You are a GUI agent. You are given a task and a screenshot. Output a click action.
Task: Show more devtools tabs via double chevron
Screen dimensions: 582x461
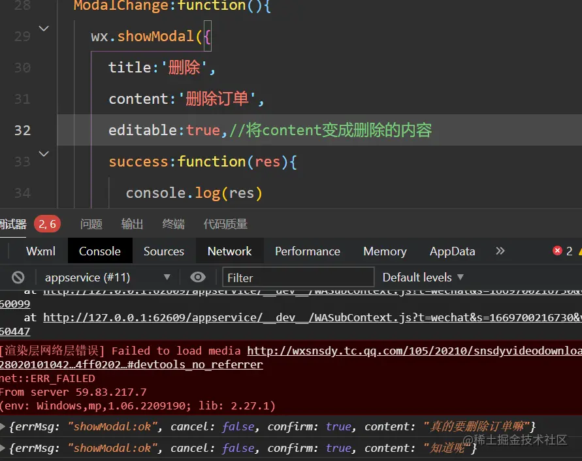point(500,251)
